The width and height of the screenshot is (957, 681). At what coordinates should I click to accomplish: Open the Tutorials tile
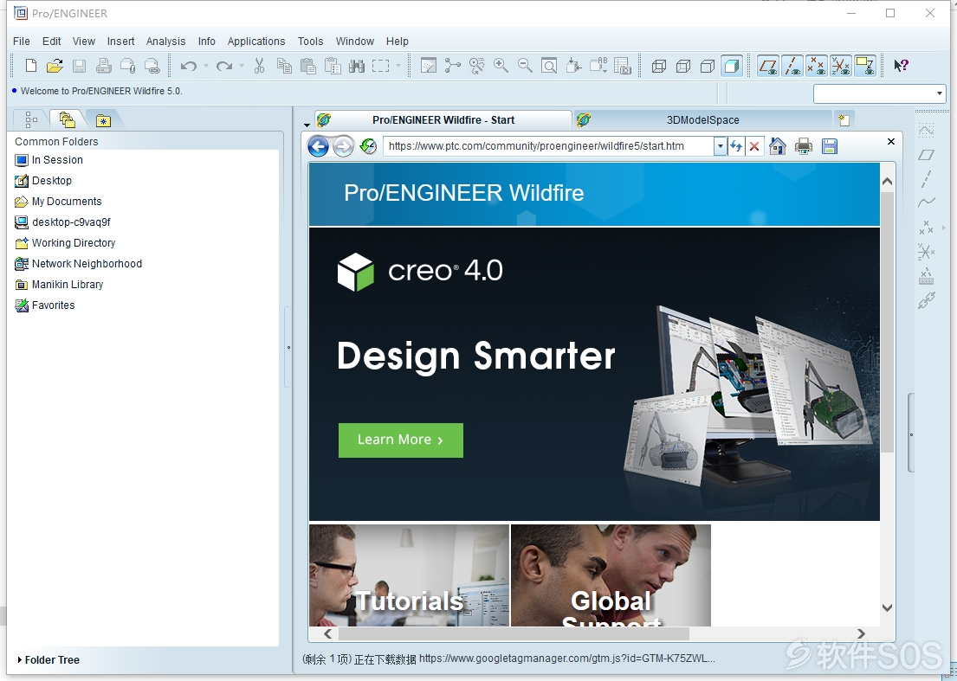409,575
